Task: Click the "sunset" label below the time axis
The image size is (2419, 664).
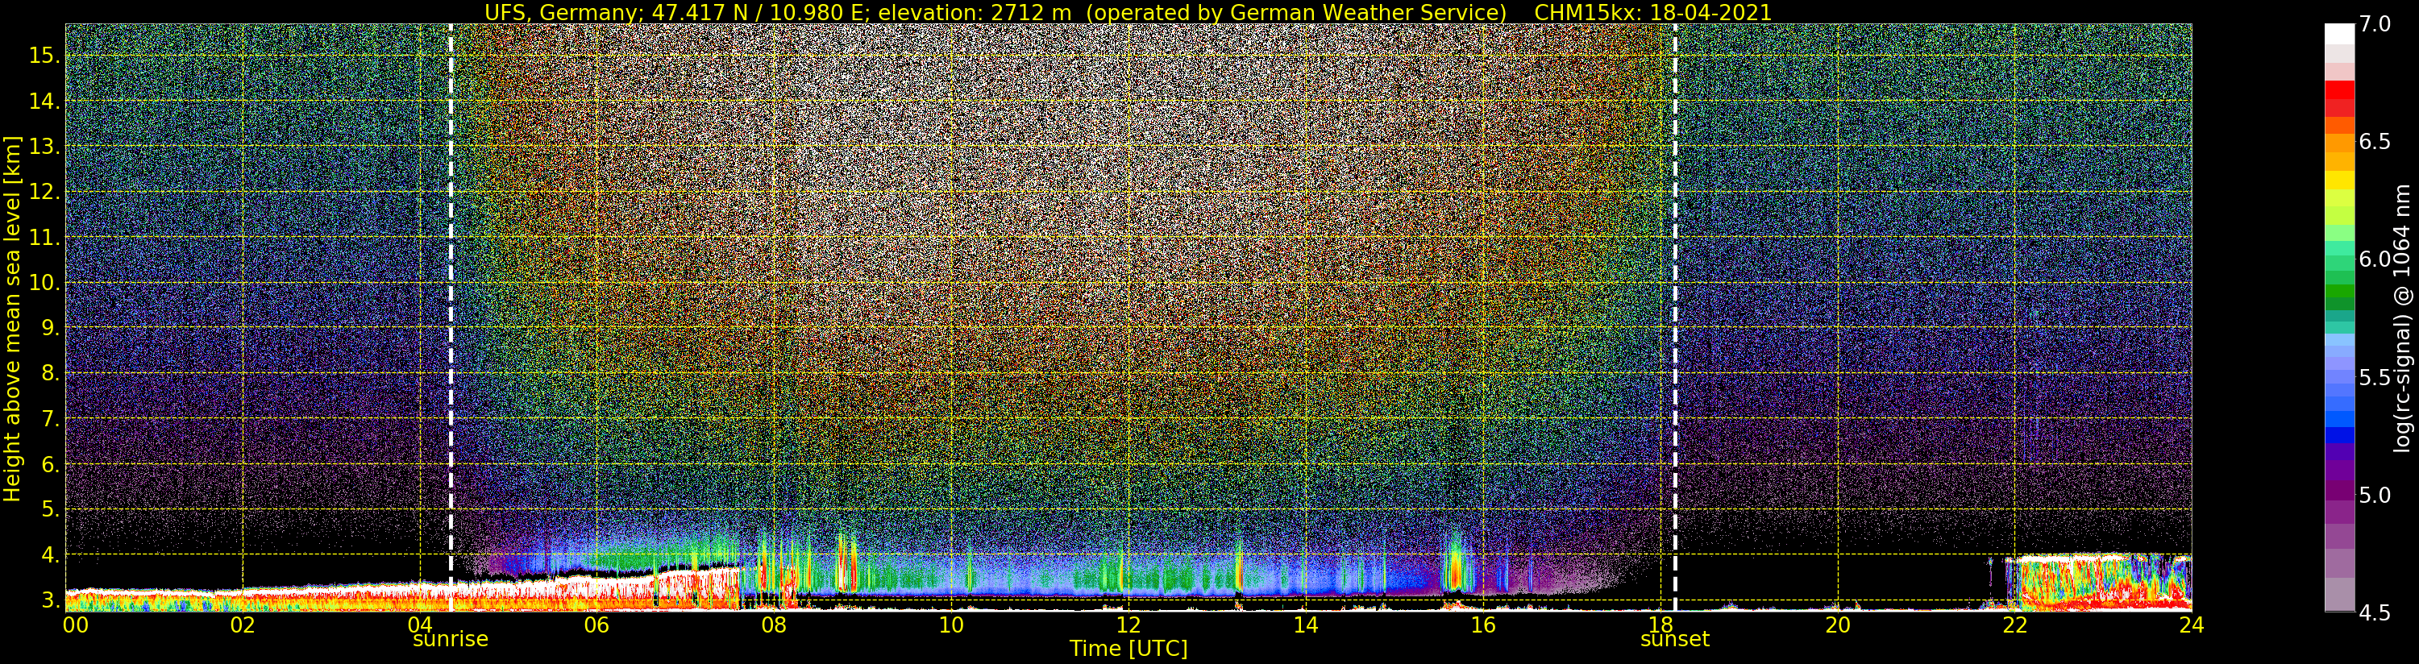Action: [1674, 640]
